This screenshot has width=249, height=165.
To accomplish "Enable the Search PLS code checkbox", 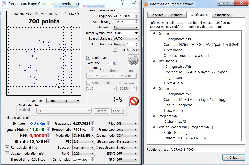I will 115,50.
